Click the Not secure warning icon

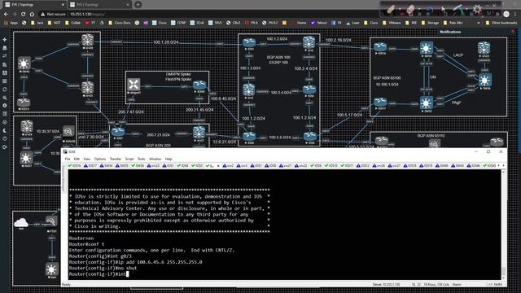[x=43, y=15]
